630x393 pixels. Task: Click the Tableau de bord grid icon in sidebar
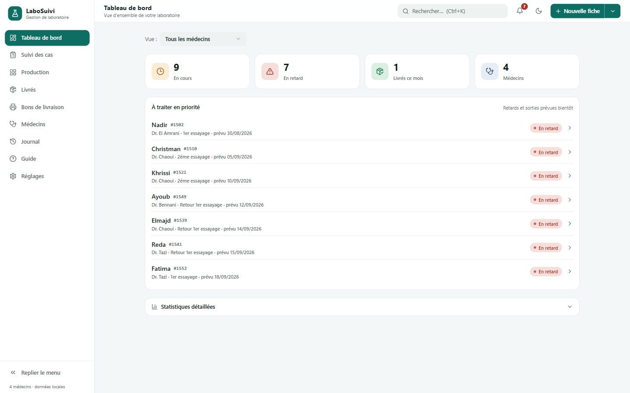[x=13, y=38]
